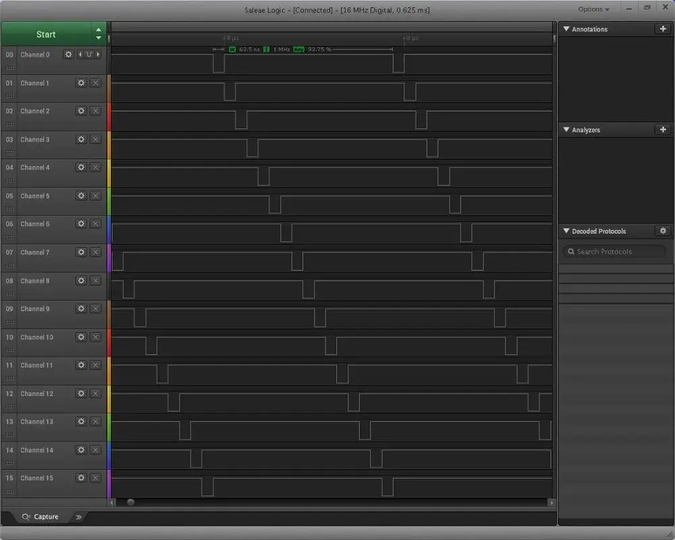Open Channel 12 settings gear
The height and width of the screenshot is (540, 675).
click(x=81, y=393)
